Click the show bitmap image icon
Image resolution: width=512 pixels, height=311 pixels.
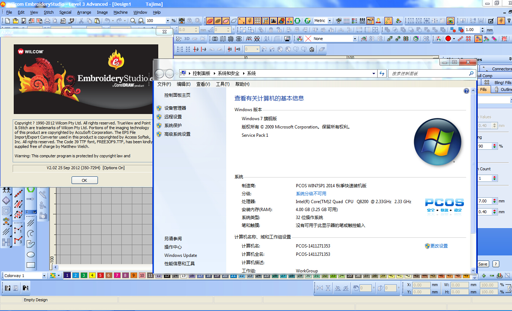click(x=274, y=21)
